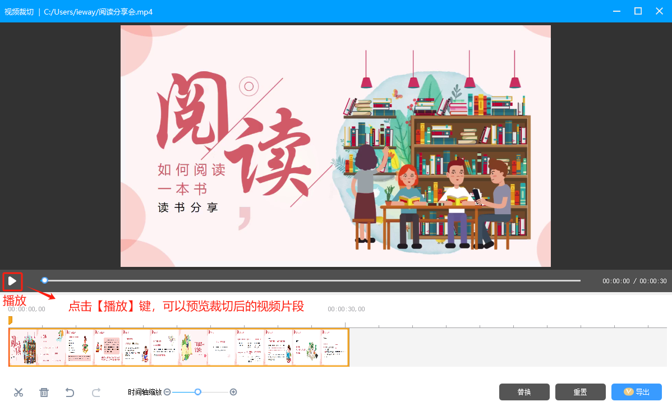Minimize the video cropping window
The width and height of the screenshot is (672, 420).
pos(617,11)
